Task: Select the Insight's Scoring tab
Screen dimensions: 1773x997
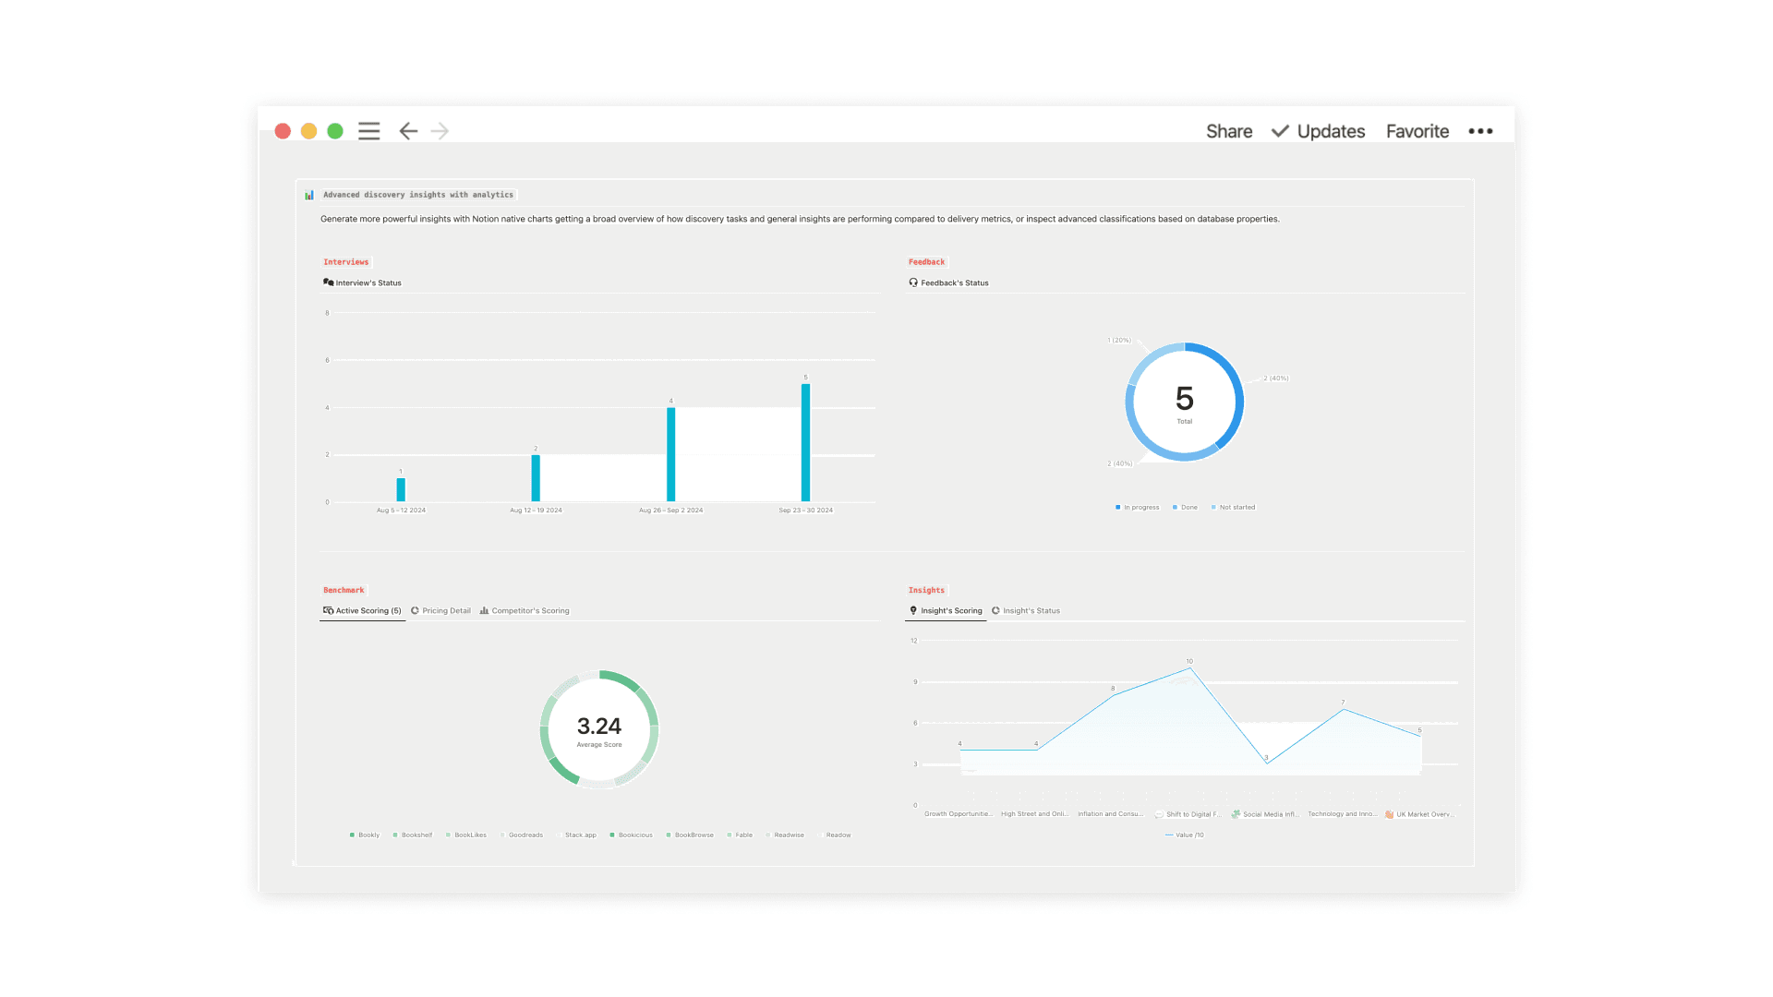Action: coord(946,610)
